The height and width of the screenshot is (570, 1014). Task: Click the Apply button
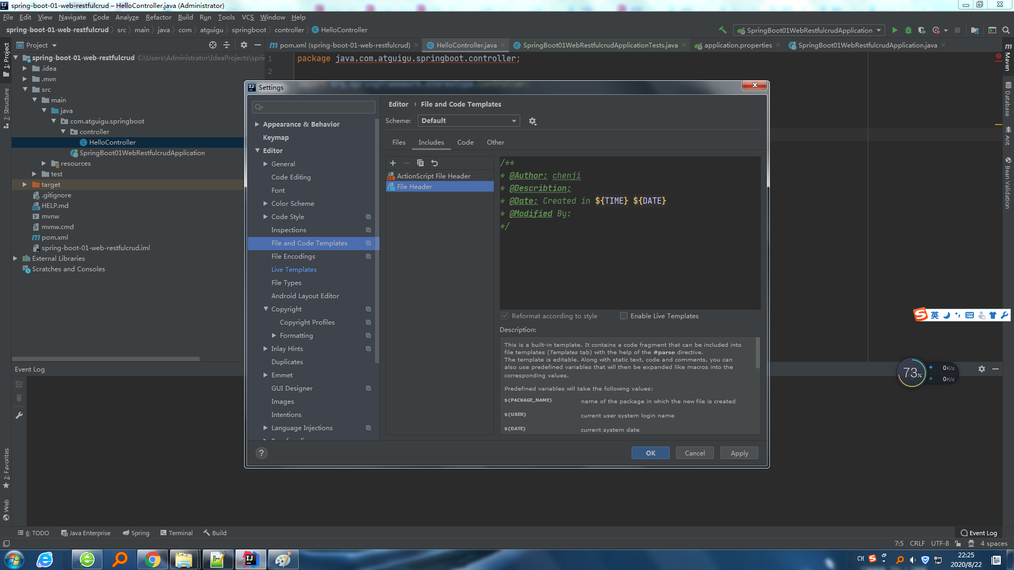[739, 453]
